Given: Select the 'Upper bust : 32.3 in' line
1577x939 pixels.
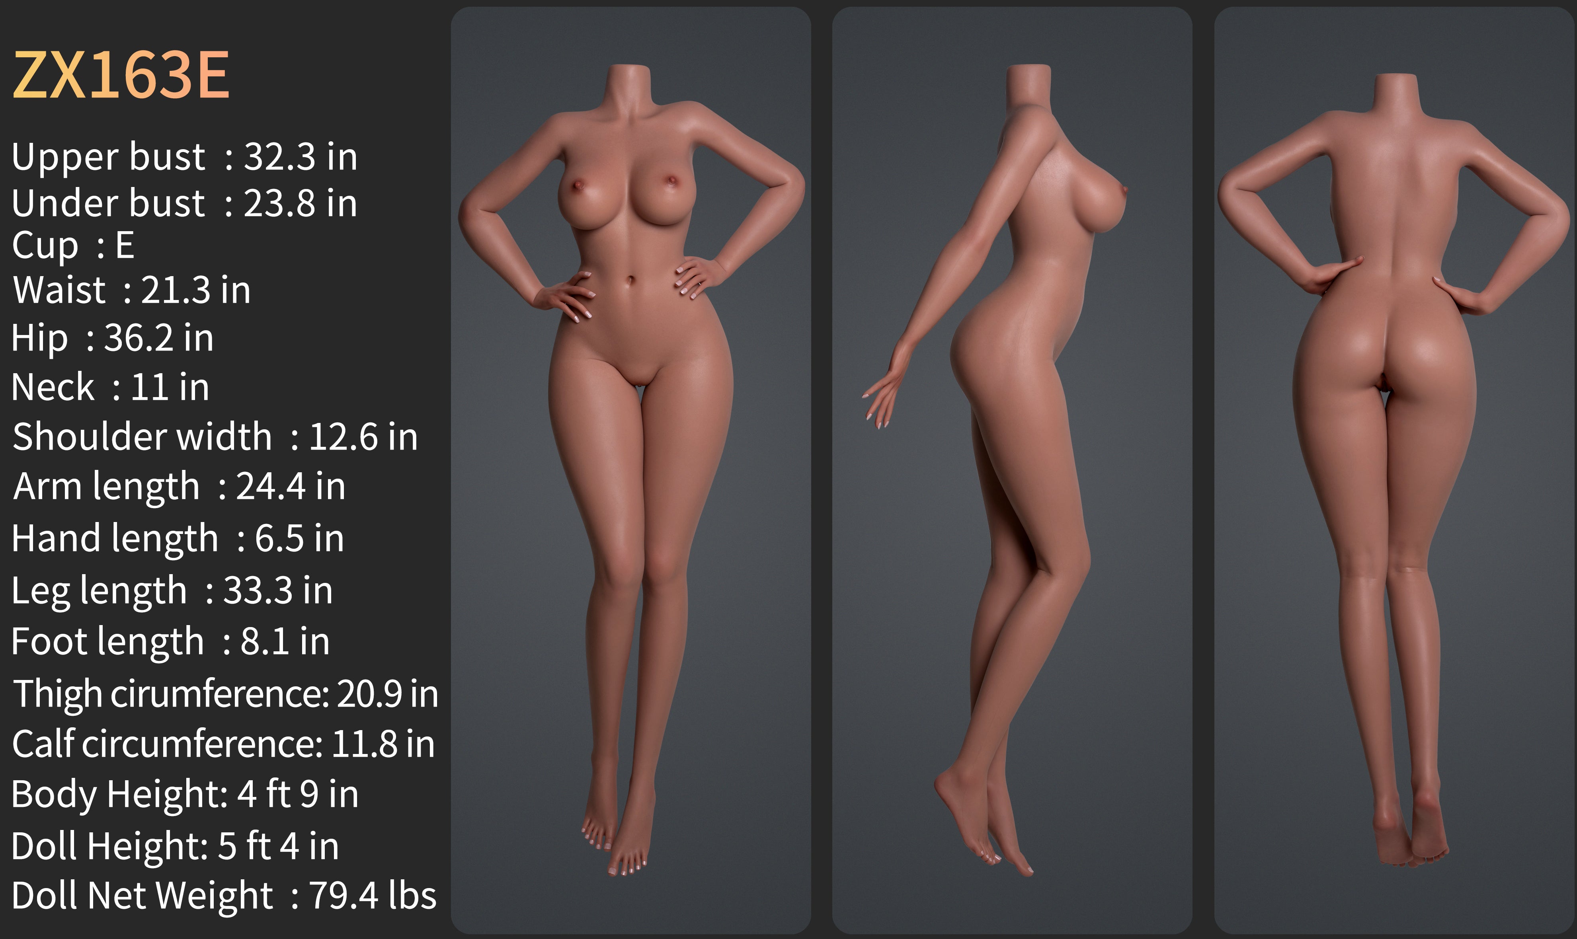Looking at the screenshot, I should (185, 157).
